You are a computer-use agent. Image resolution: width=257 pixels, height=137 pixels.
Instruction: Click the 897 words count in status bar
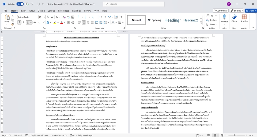click(18, 135)
